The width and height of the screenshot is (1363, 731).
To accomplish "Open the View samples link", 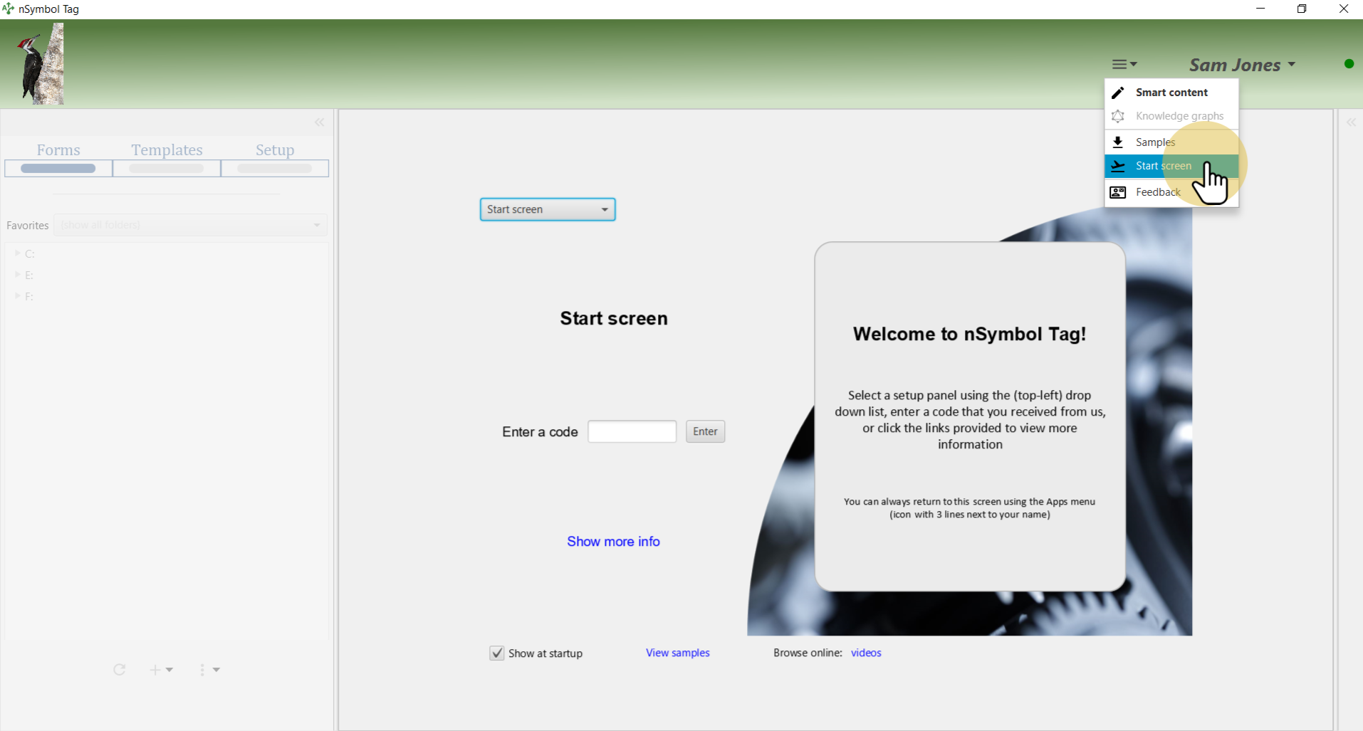I will tap(678, 653).
